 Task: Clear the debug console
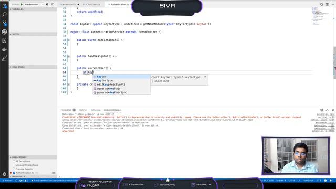click(x=322, y=110)
